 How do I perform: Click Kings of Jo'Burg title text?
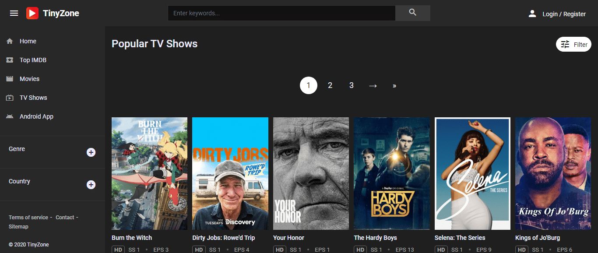point(538,238)
